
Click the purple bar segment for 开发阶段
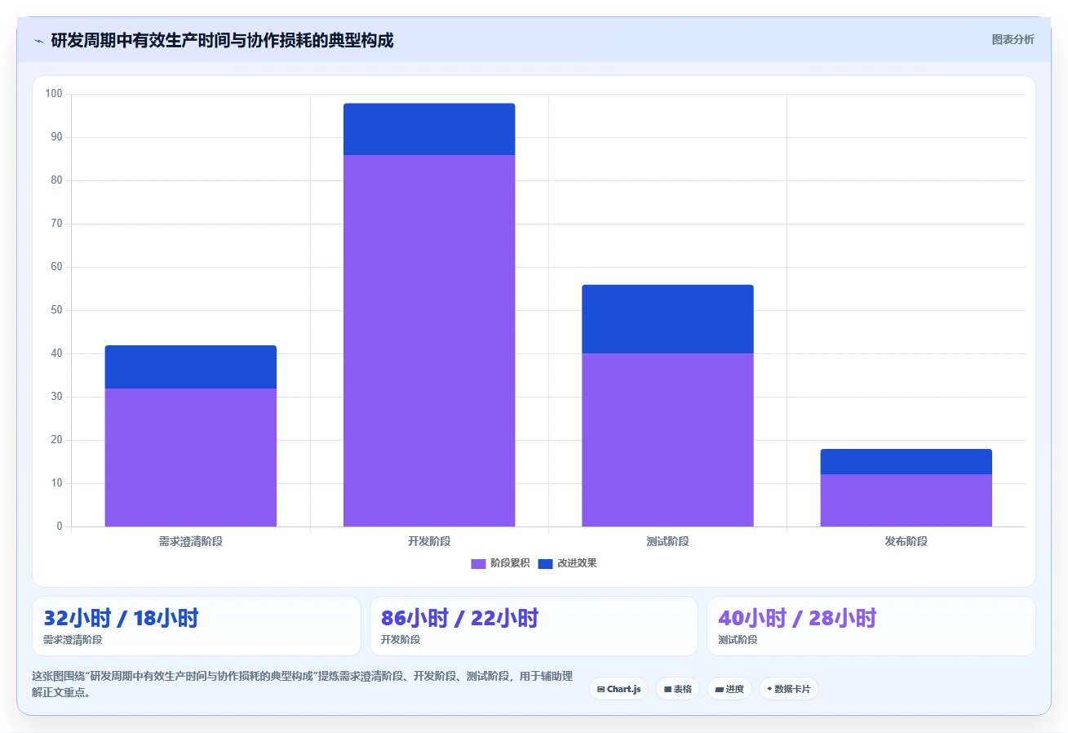(429, 340)
